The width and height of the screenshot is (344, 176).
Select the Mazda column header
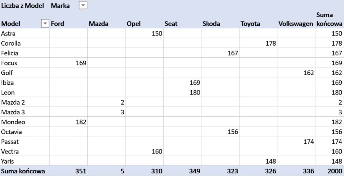point(98,23)
